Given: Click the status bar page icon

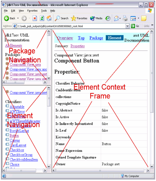Looking at the screenshot, I should pos(4,176).
